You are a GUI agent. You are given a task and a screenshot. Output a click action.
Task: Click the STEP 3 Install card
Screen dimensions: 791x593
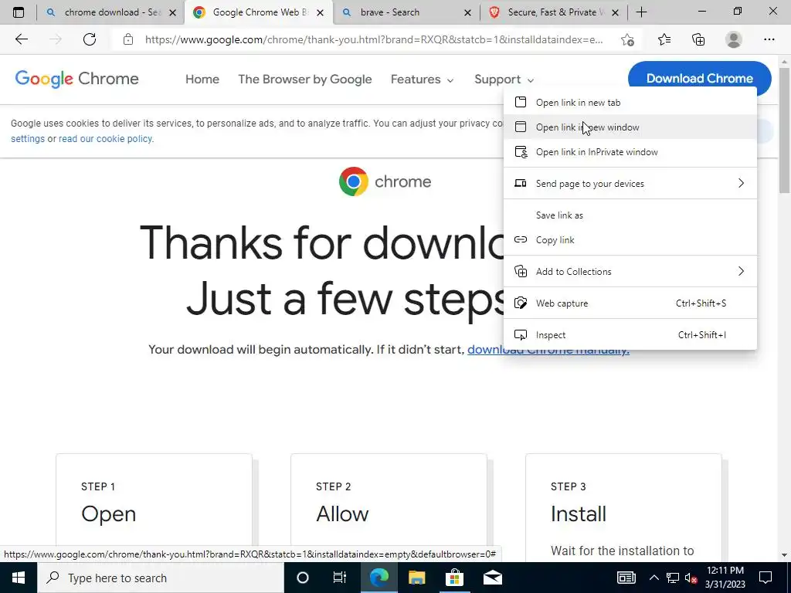click(x=623, y=507)
